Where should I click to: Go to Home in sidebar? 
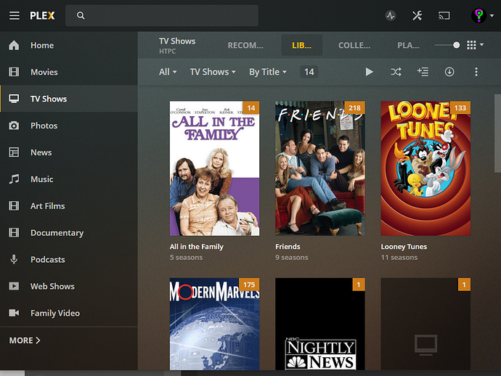(69, 45)
